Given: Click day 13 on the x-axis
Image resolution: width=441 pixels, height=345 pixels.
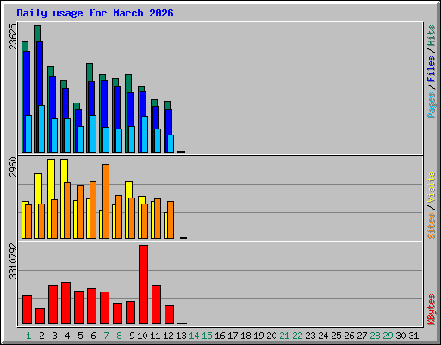Looking at the screenshot, I should 181,336.
